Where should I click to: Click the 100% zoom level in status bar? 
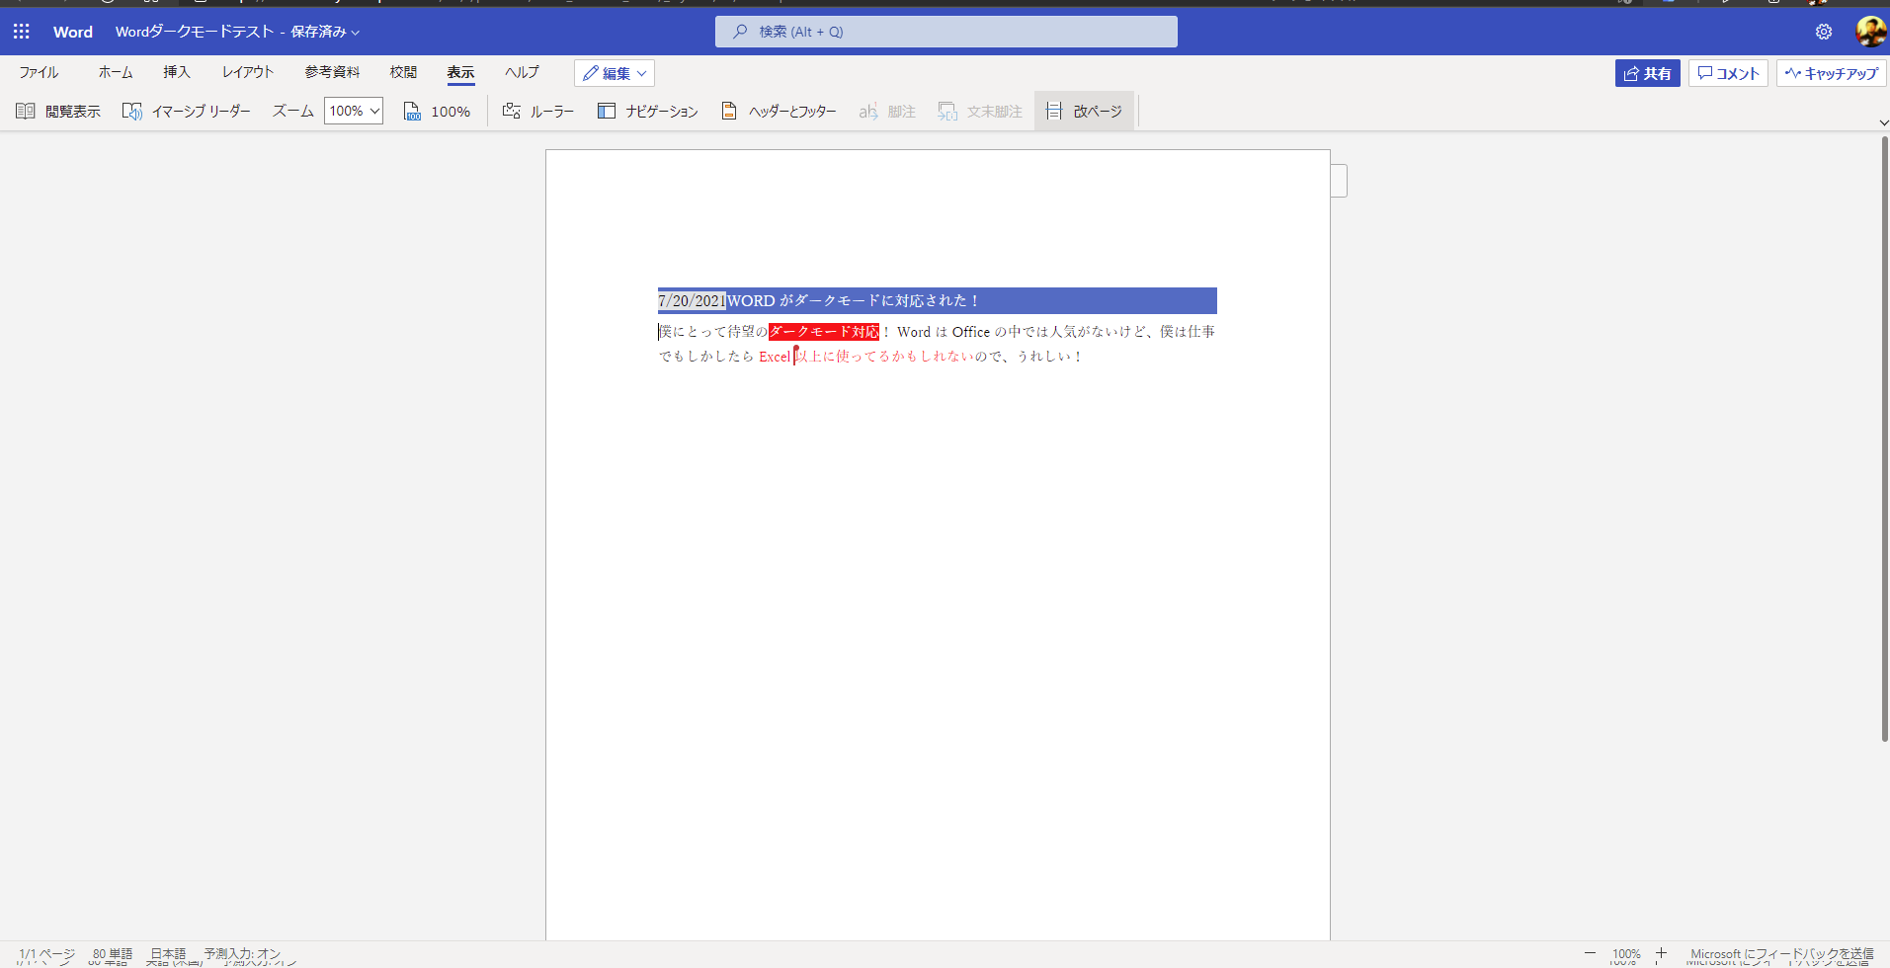click(x=1626, y=954)
